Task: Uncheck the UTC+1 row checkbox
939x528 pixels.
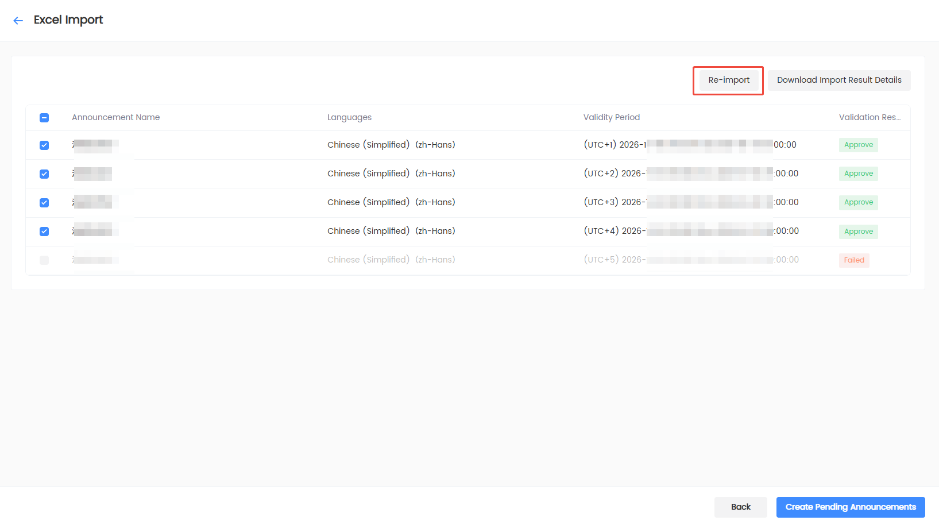Action: [x=44, y=145]
